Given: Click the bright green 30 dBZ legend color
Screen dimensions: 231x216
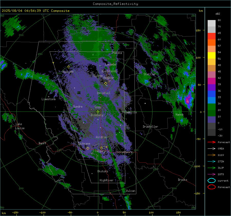Looking at the screenshot, I should click(211, 107).
